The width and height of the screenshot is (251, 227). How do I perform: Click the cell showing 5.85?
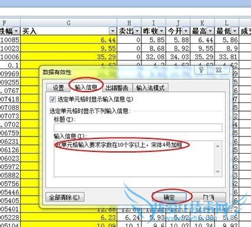point(154,40)
